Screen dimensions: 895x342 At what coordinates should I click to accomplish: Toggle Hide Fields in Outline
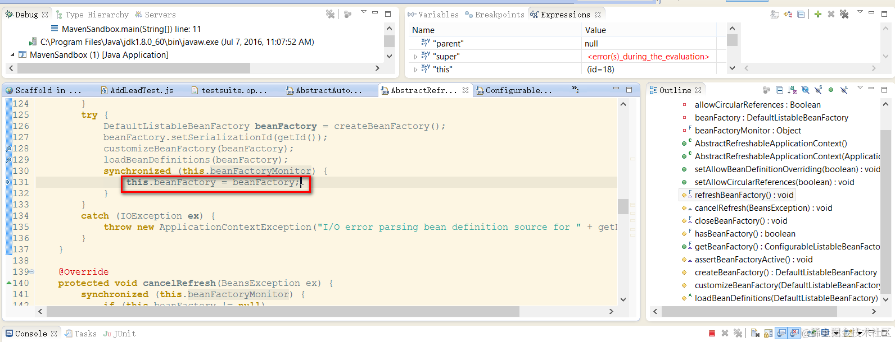[x=805, y=90]
